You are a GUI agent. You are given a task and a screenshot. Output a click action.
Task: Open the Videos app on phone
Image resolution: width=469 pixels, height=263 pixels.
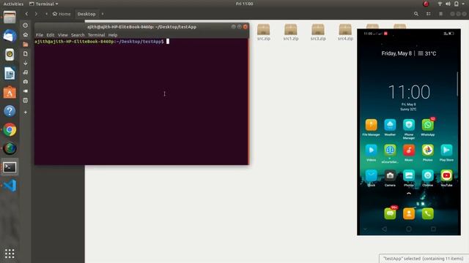click(371, 150)
